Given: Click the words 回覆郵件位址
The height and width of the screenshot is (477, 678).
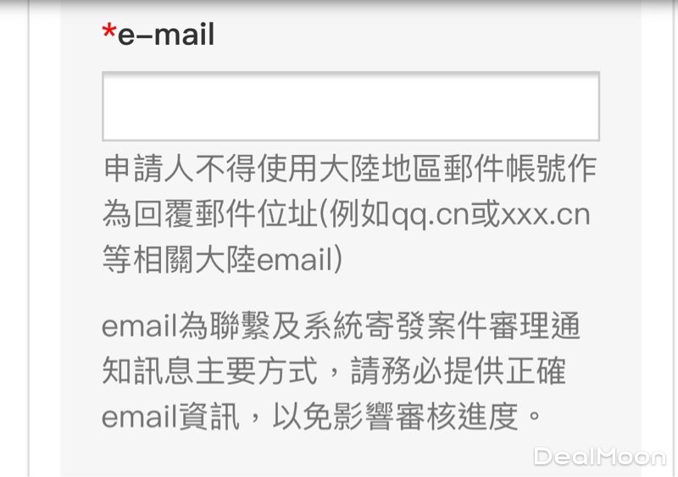Looking at the screenshot, I should 226,214.
